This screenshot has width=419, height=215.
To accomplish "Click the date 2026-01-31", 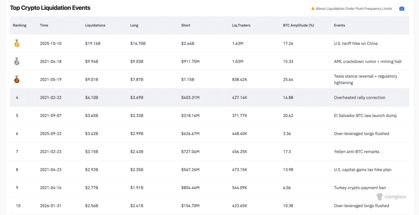I will click(51, 206).
